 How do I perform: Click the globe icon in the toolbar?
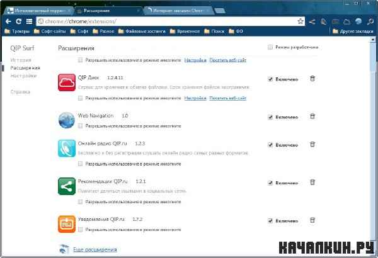[x=358, y=21]
